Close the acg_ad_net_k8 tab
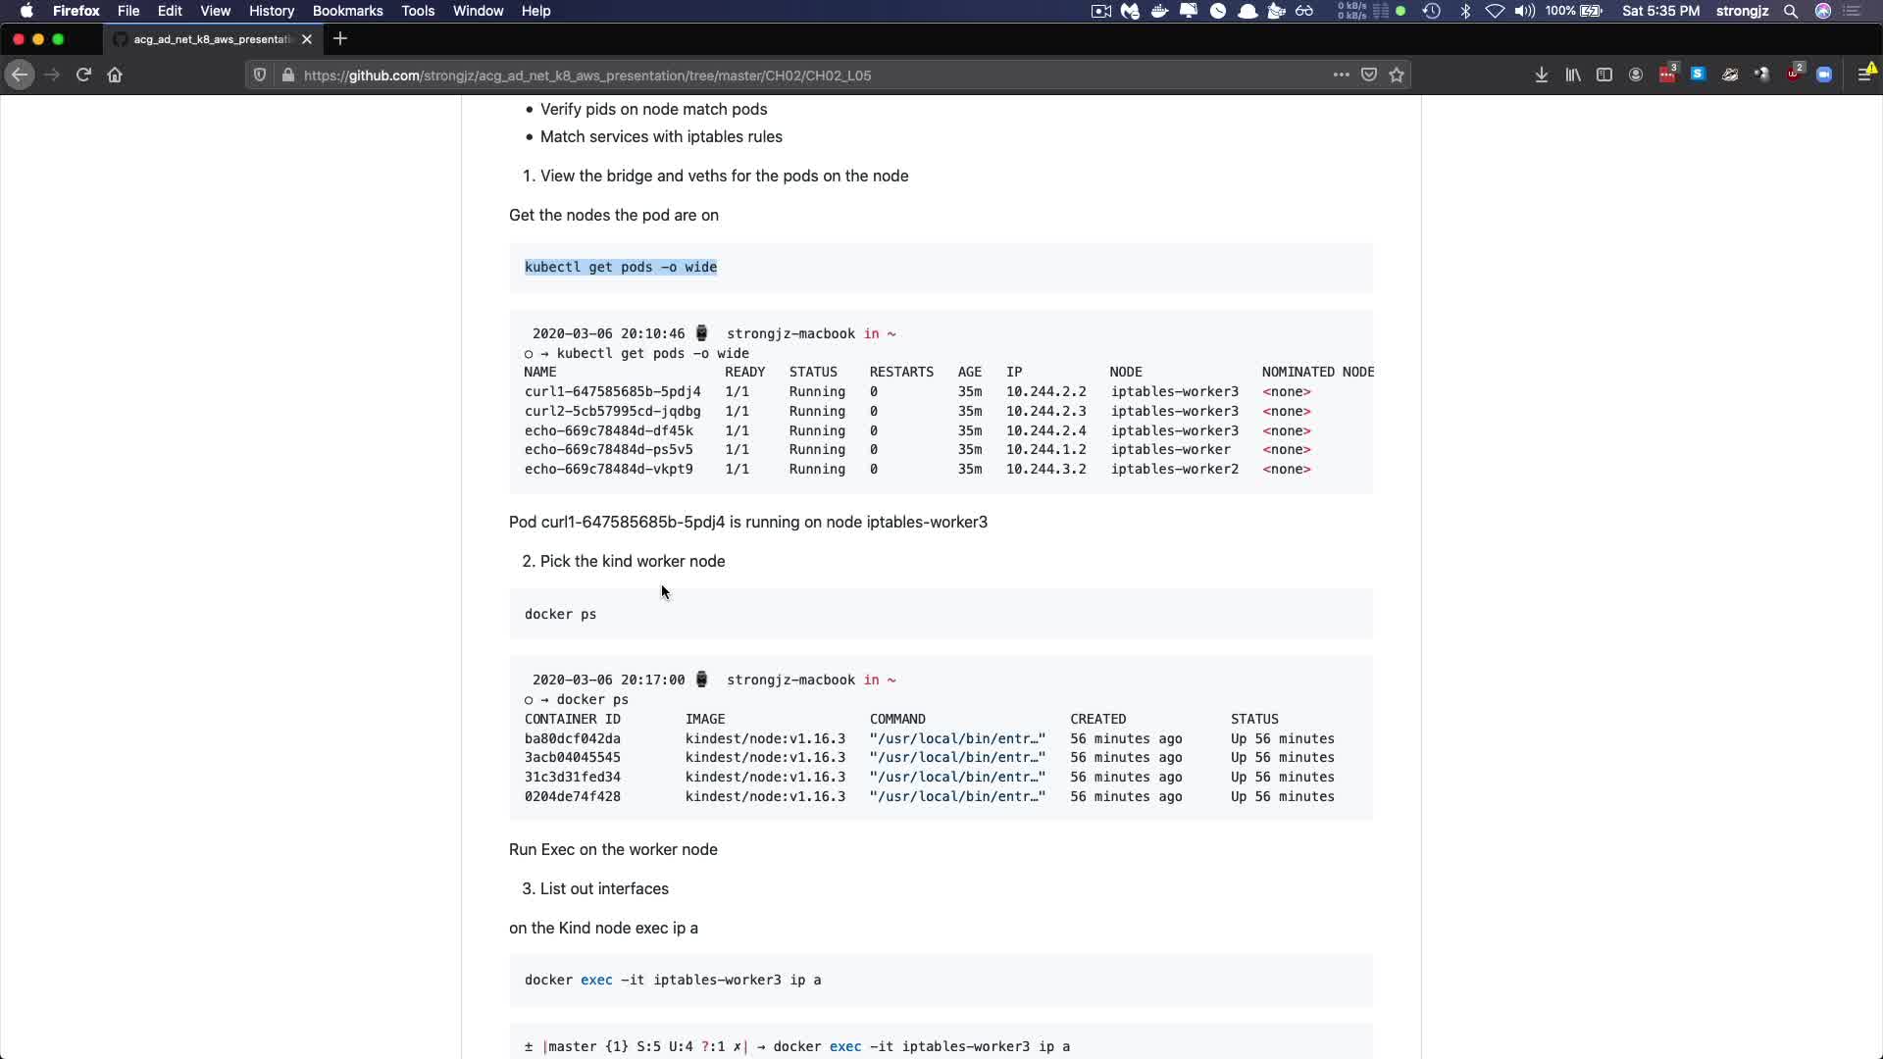1883x1059 pixels. tap(307, 39)
